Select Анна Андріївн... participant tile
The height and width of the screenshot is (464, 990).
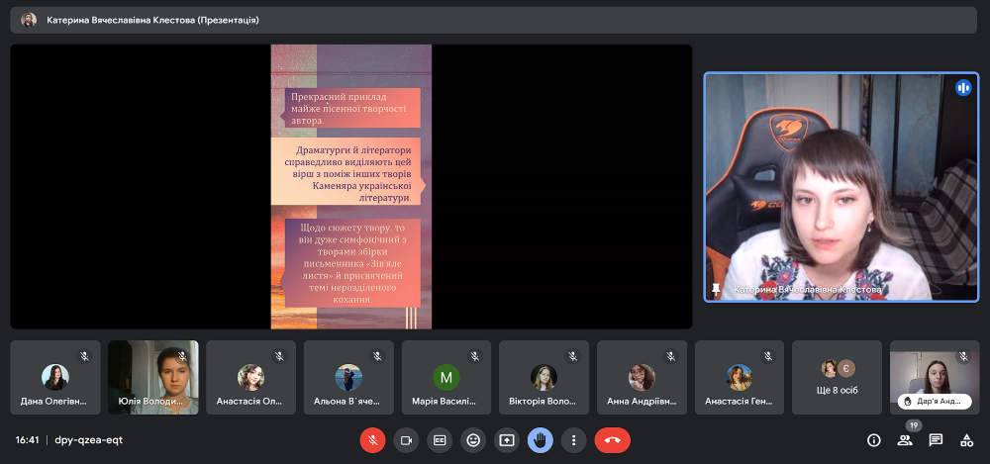pyautogui.click(x=642, y=378)
